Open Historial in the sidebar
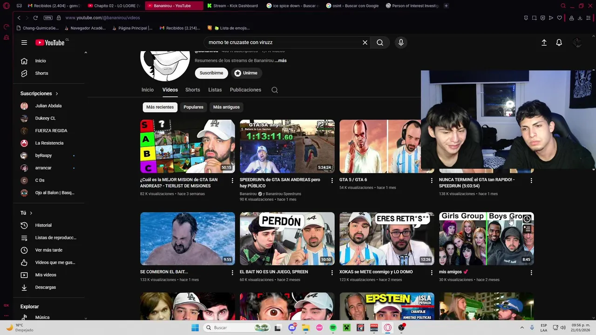 43,225
